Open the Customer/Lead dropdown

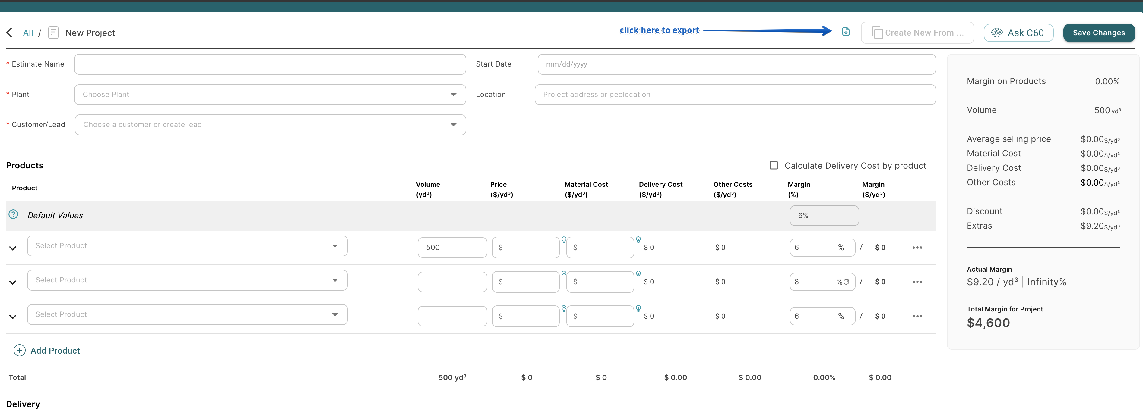point(270,125)
